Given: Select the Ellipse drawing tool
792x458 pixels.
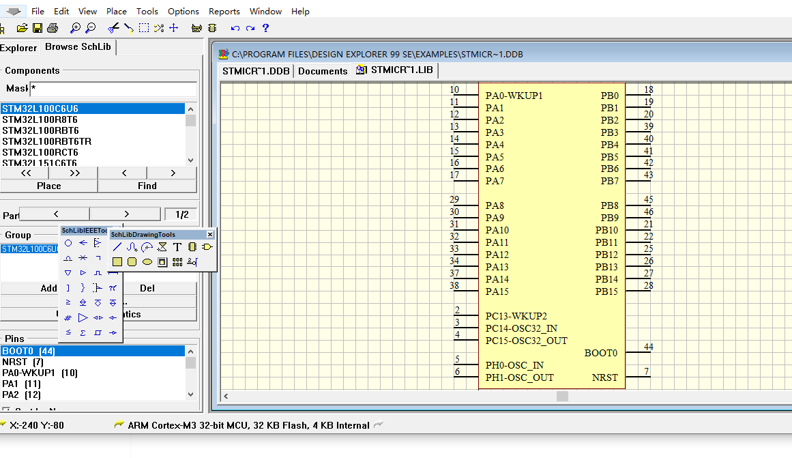Looking at the screenshot, I should pyautogui.click(x=147, y=262).
